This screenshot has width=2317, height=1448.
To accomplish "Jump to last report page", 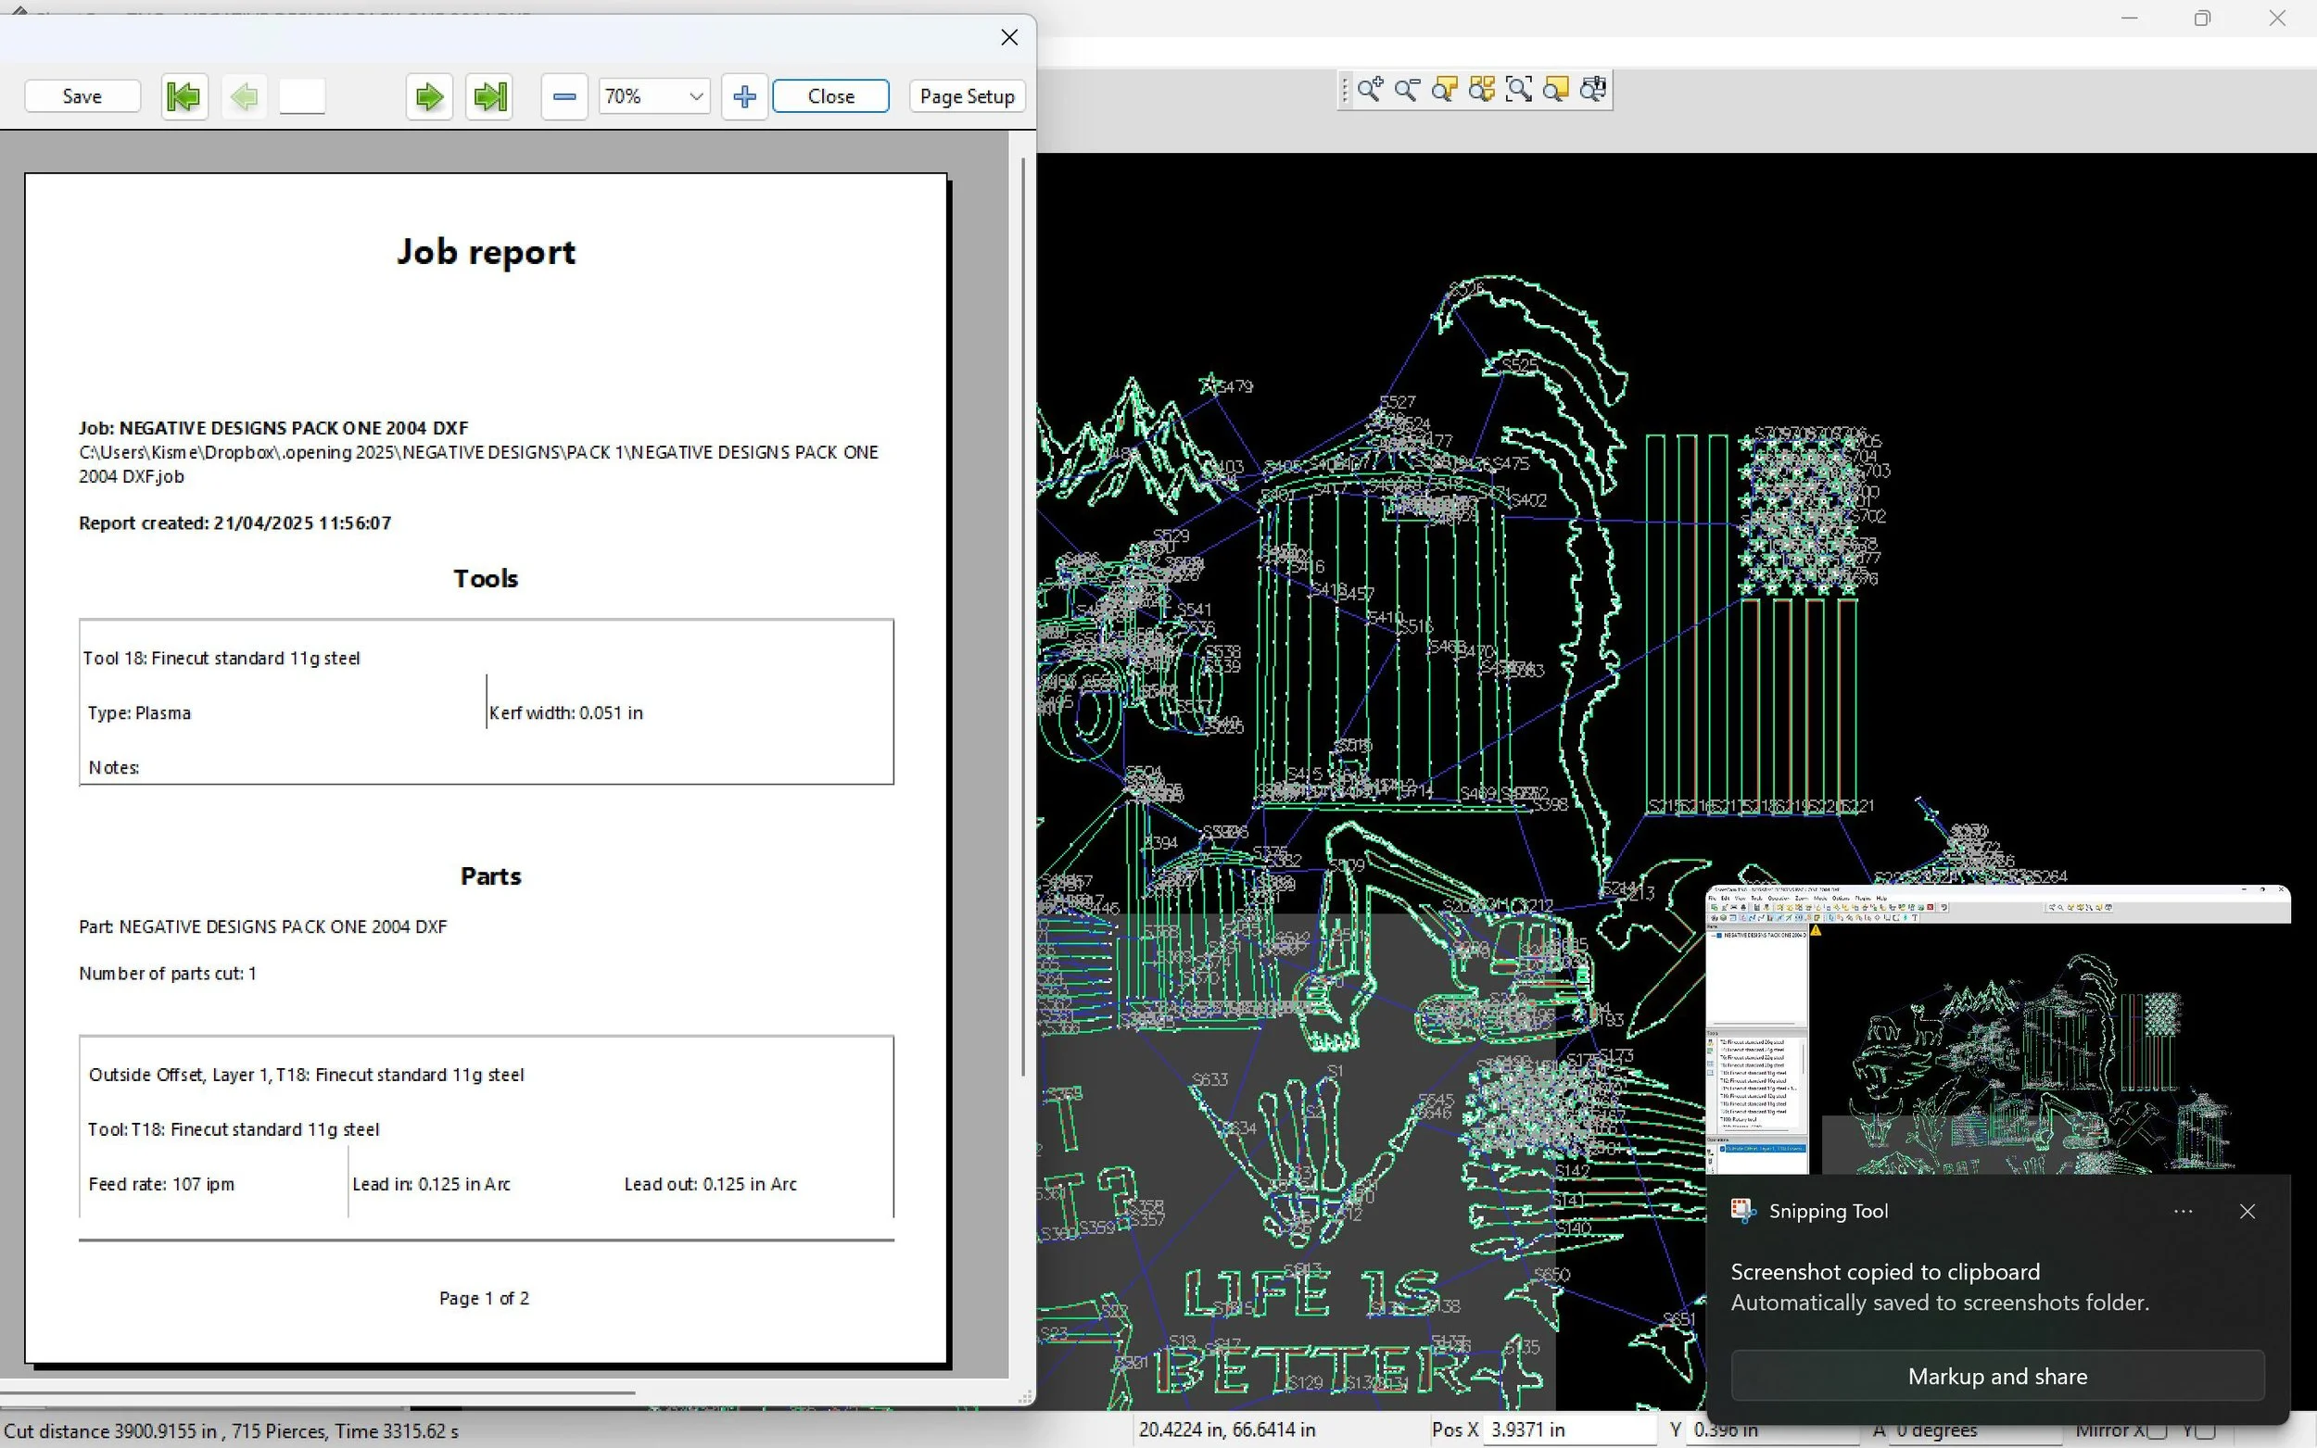I will click(489, 96).
